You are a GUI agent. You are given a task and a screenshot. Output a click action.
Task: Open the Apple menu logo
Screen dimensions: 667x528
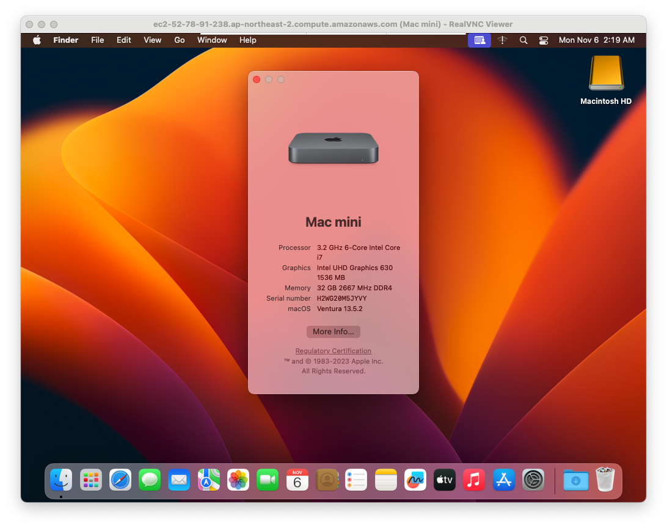(37, 40)
